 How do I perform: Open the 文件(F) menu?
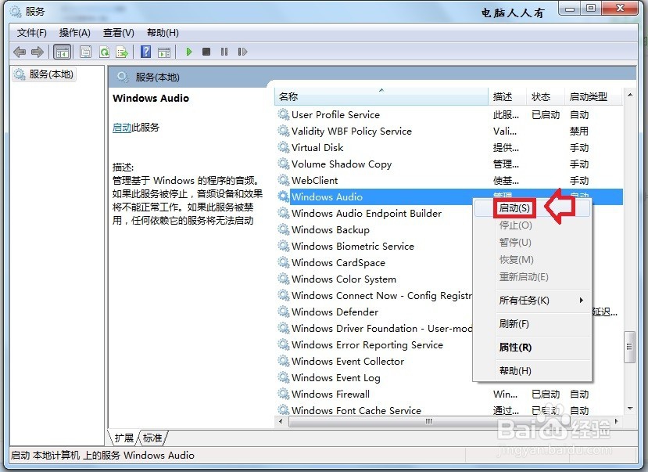click(32, 33)
